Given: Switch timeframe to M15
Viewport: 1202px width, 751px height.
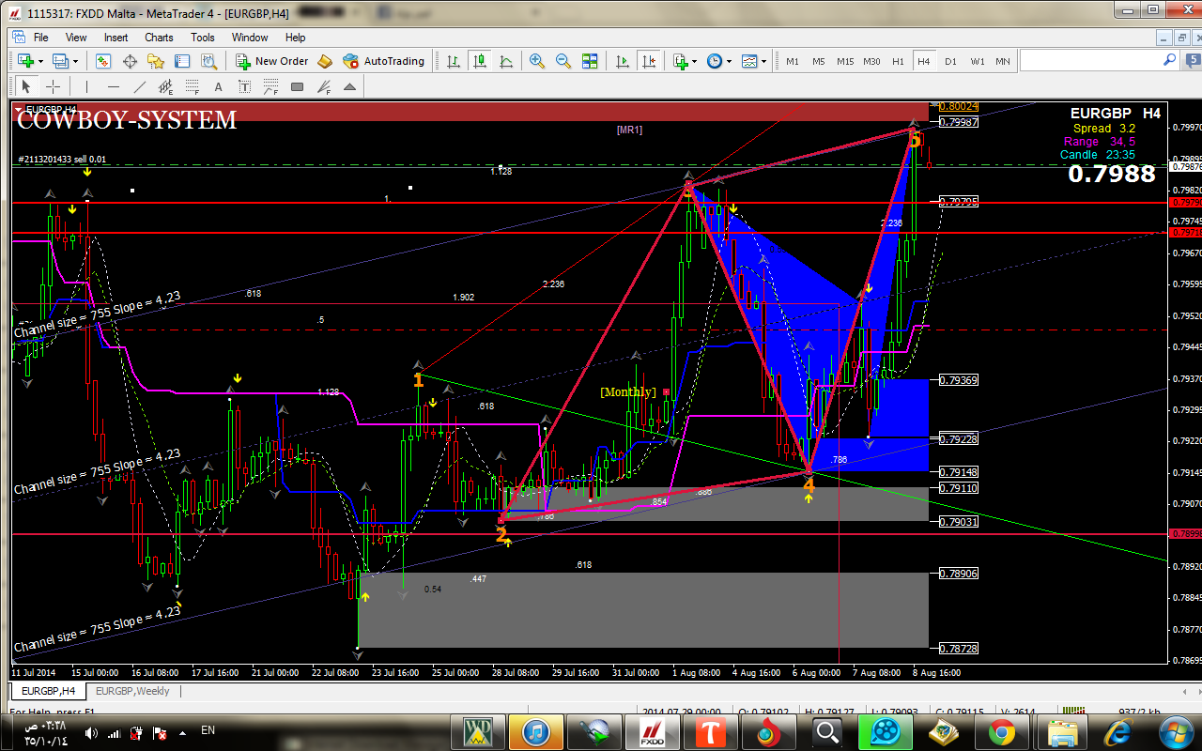Looking at the screenshot, I should pyautogui.click(x=845, y=61).
